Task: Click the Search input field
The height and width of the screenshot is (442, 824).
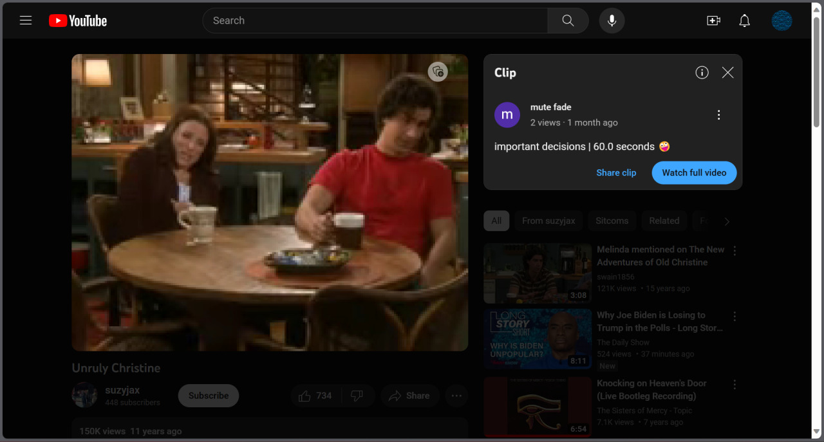Action: coord(375,21)
